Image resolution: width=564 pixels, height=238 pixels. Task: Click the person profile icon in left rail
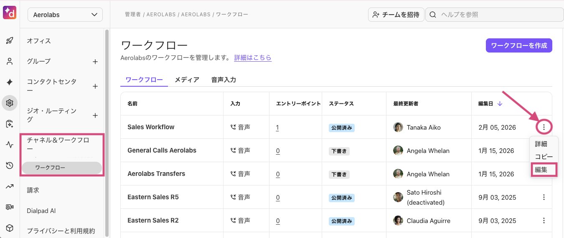tap(10, 61)
